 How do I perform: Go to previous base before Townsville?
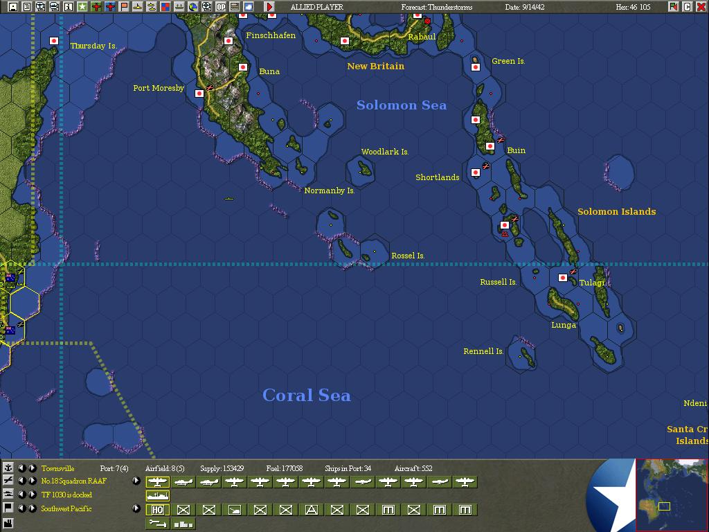pos(21,468)
